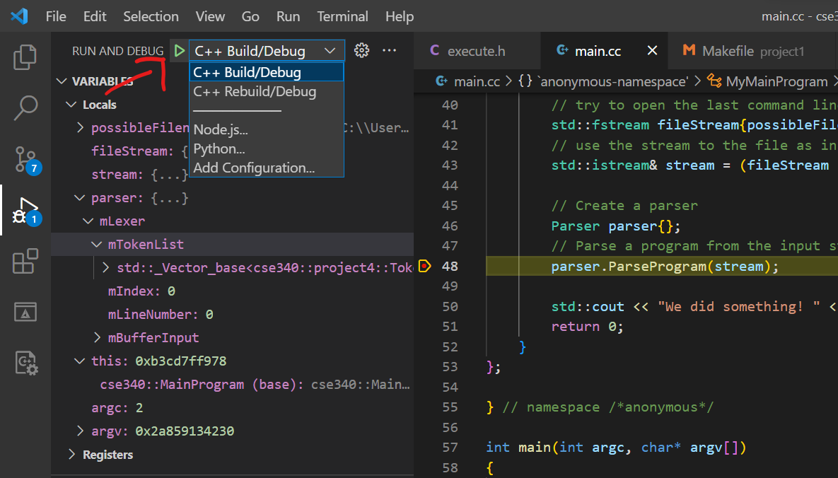Open the Extensions view
Image resolution: width=838 pixels, height=478 pixels.
(x=25, y=262)
